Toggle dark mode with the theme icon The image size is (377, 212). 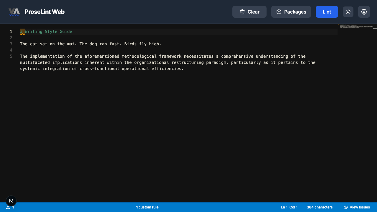(348, 12)
